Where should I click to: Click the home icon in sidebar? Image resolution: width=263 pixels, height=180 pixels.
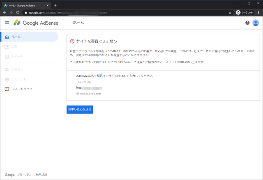tap(7, 37)
